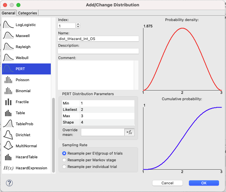This screenshot has width=226, height=192.
Task: Edit the Shape parameter value field
Action: pos(107,122)
